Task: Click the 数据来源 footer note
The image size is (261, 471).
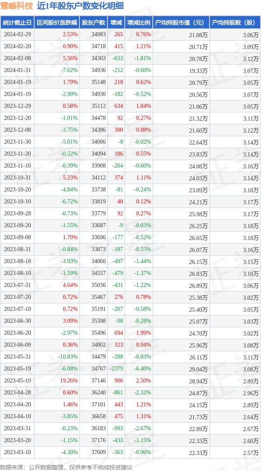Action: click(x=66, y=467)
